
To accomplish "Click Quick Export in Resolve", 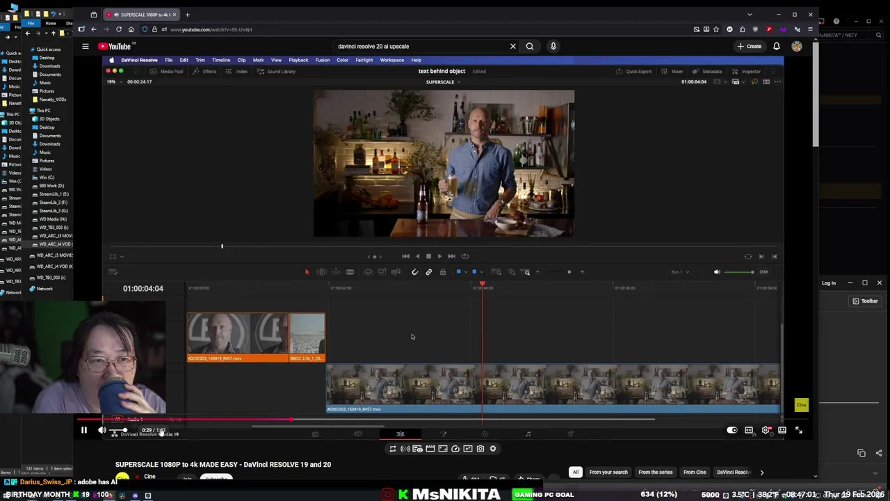I will (634, 72).
